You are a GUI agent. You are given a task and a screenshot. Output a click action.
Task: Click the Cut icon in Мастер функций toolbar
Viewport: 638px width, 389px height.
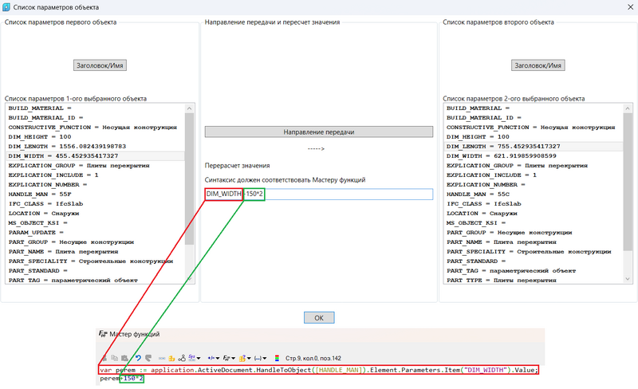tap(104, 358)
